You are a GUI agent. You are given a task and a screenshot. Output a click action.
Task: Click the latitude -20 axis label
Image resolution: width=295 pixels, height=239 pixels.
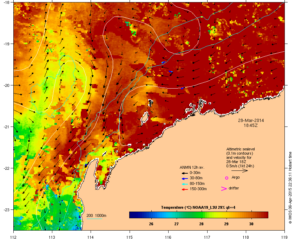(x=6, y=85)
